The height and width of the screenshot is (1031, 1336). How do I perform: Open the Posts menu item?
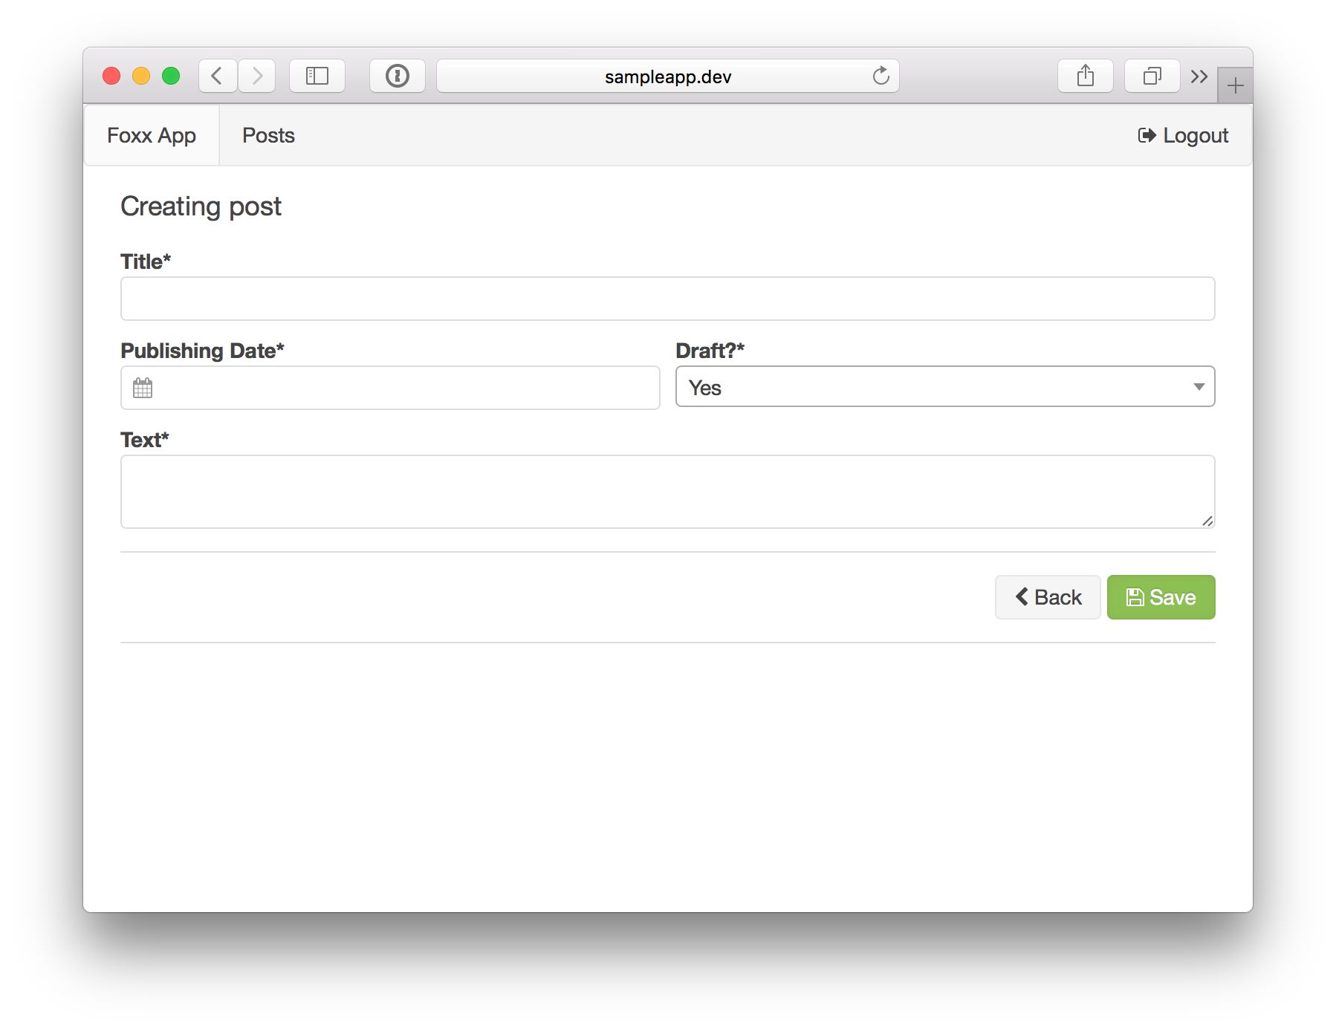(268, 135)
